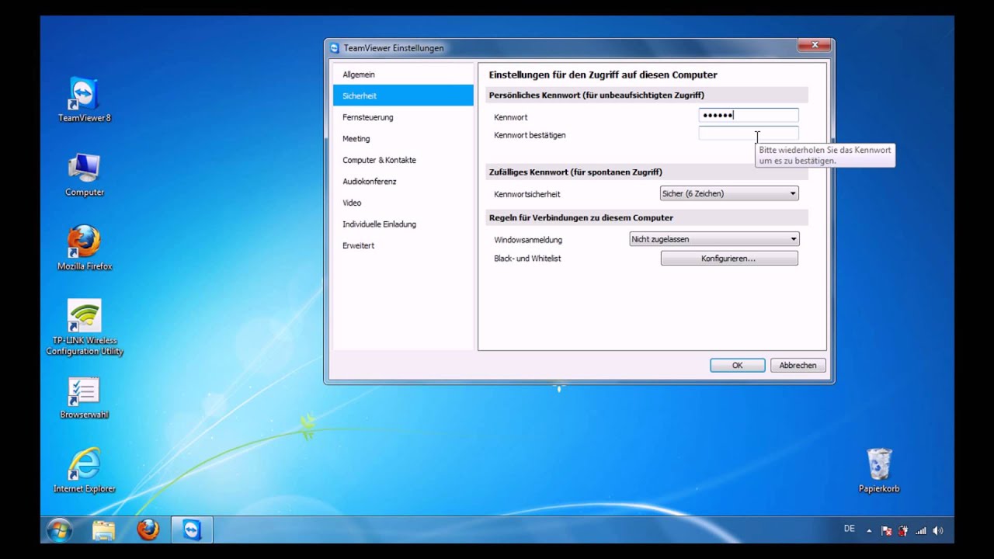Image resolution: width=994 pixels, height=559 pixels.
Task: Click the battery power tray icon
Action: click(903, 531)
